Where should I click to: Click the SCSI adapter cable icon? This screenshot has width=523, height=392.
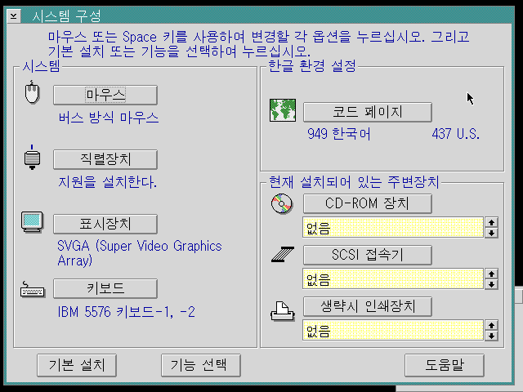[283, 254]
